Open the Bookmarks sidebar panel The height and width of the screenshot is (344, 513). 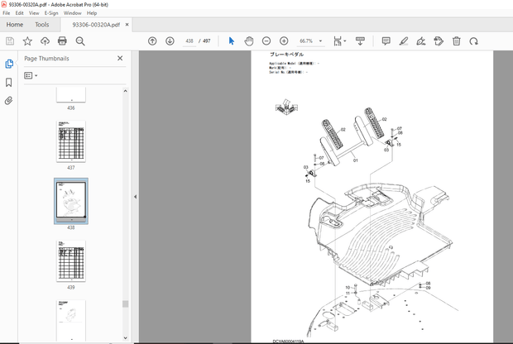[9, 82]
